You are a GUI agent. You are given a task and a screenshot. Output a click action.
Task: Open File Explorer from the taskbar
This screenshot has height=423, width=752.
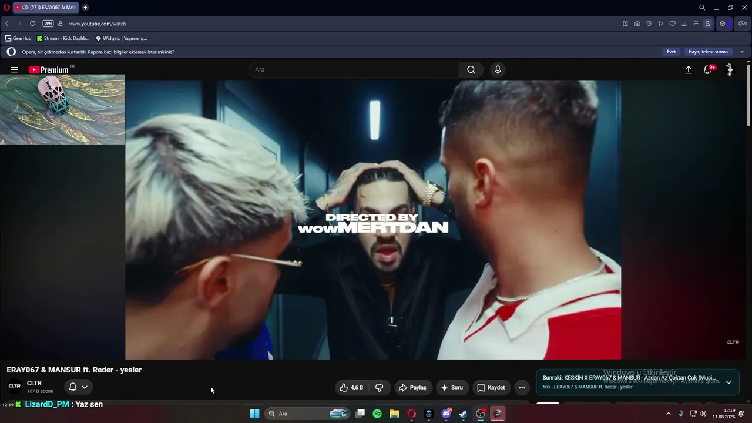[x=394, y=414]
